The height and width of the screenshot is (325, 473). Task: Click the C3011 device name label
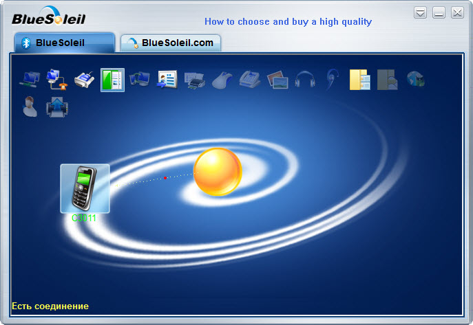(x=84, y=218)
